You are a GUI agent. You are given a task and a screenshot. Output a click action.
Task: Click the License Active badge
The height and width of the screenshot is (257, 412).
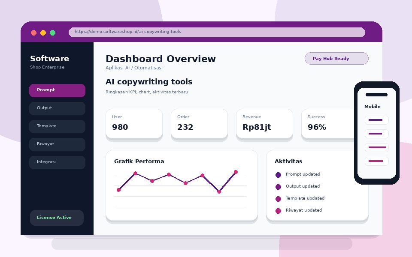(x=57, y=218)
